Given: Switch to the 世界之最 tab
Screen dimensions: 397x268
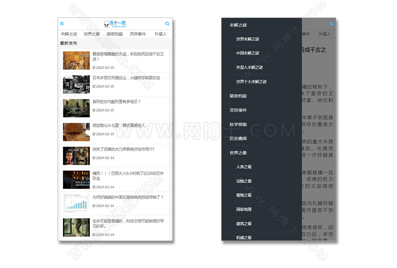Looking at the screenshot, I should 92,34.
